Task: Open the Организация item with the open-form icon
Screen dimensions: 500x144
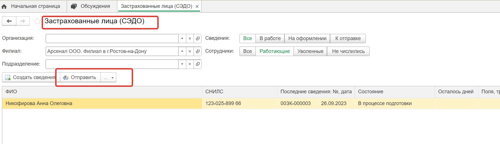Action: (x=198, y=38)
